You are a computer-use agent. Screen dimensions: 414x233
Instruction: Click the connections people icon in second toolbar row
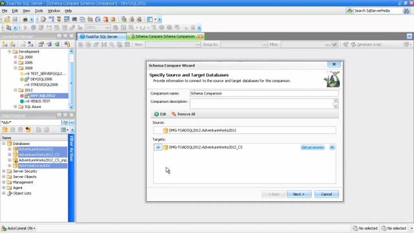pyautogui.click(x=8, y=27)
